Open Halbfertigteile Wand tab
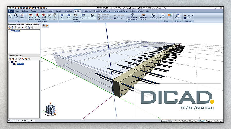Screen dimensions: 231x129 pyautogui.click(x=137, y=11)
